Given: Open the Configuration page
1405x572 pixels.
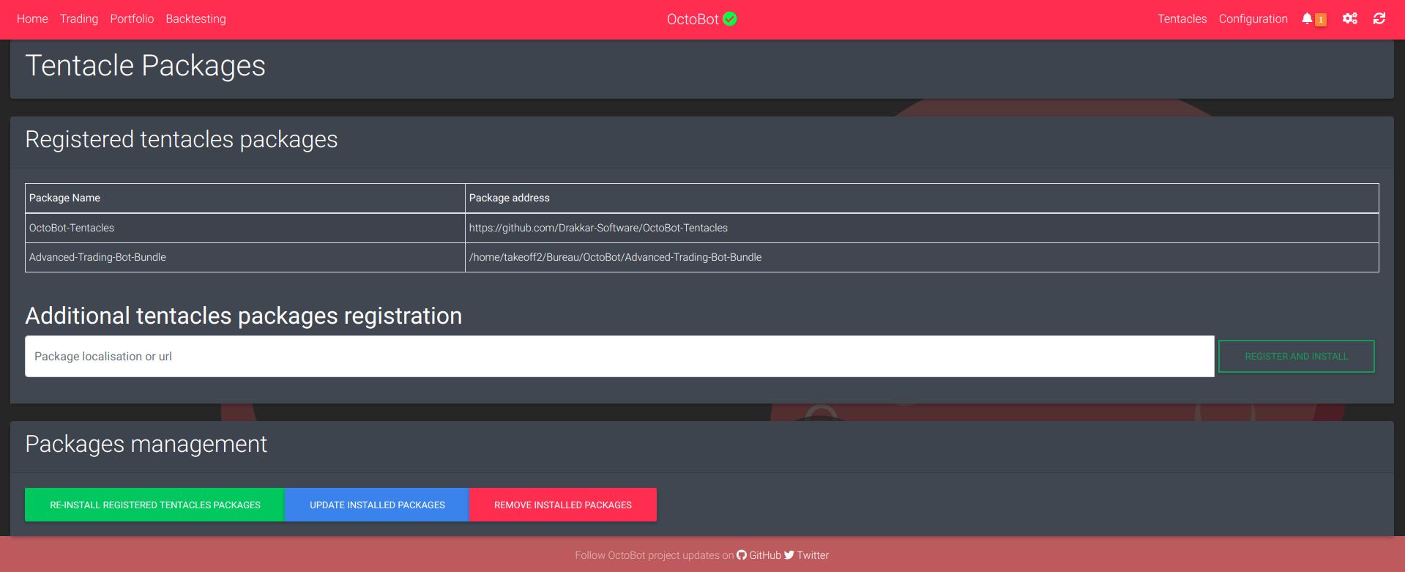Looking at the screenshot, I should [1253, 19].
